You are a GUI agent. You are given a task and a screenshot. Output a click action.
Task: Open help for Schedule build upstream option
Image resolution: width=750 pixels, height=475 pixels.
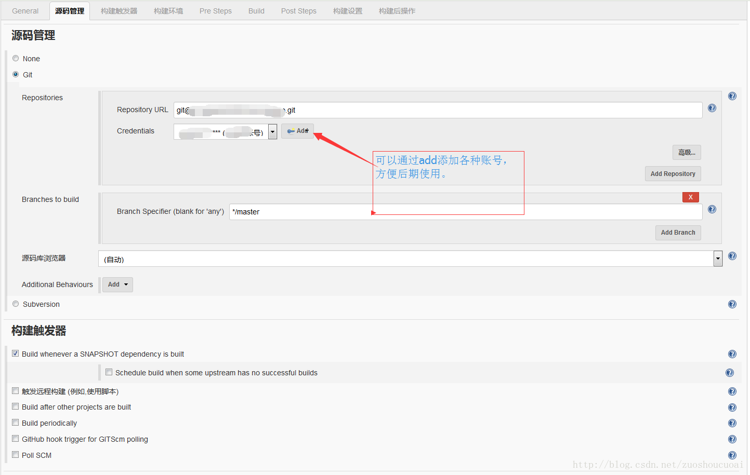click(729, 373)
